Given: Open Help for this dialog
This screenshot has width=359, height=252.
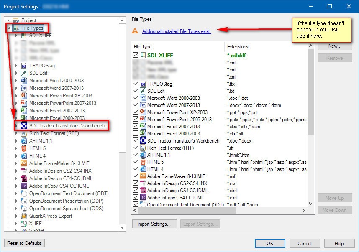Looking at the screenshot, I should 339,244.
